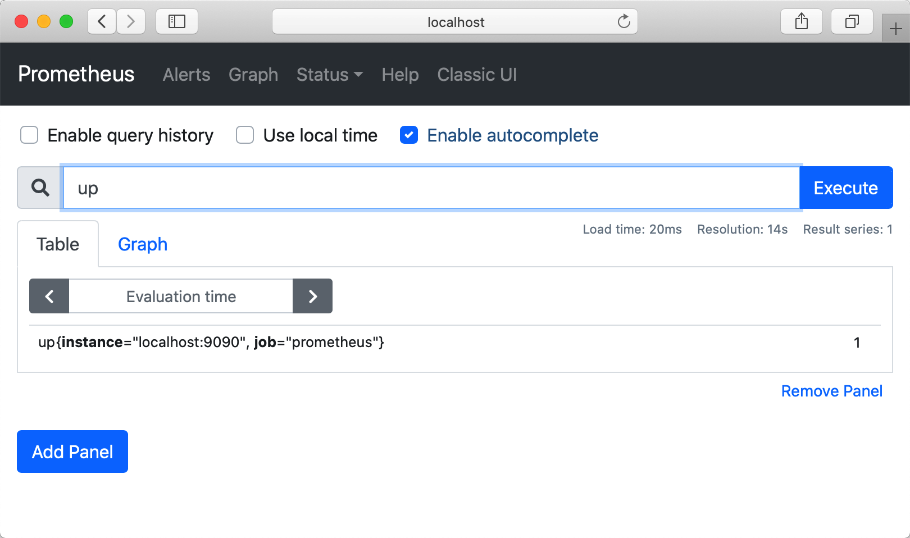Image resolution: width=910 pixels, height=538 pixels.
Task: Switch to Classic UI
Action: pos(477,75)
